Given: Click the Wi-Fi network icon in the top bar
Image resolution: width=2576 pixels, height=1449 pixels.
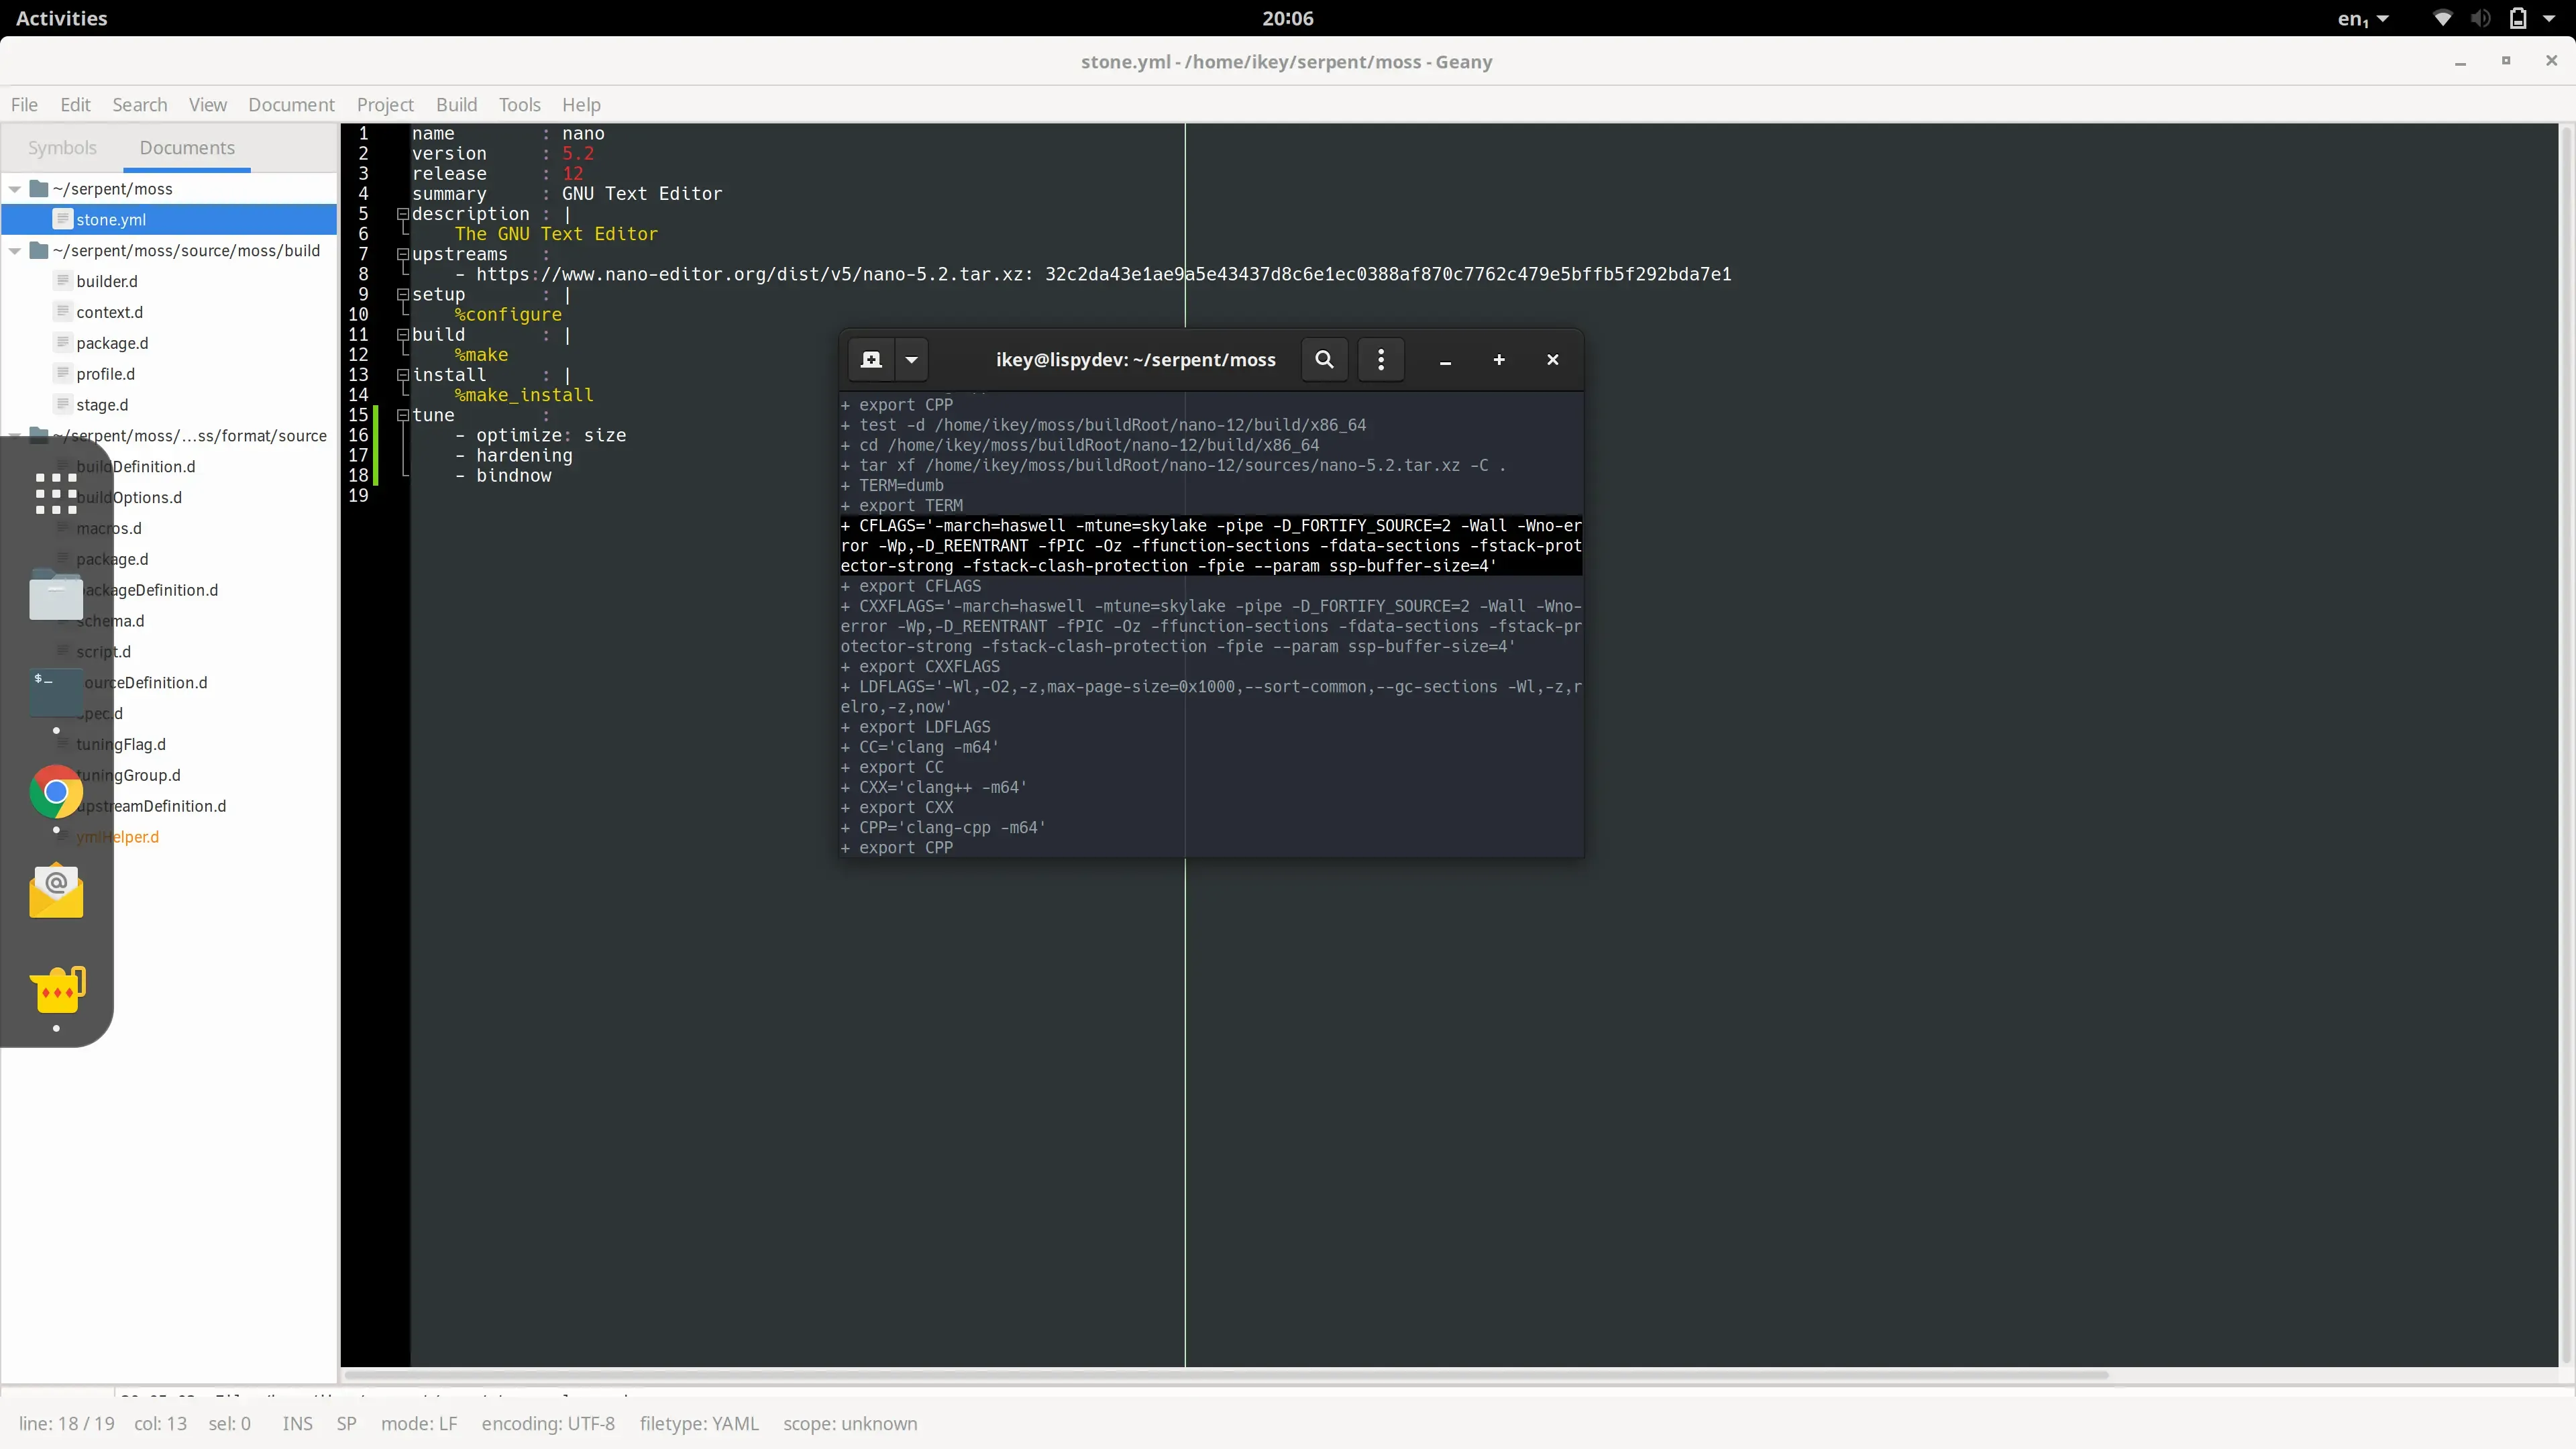Looking at the screenshot, I should 2442,18.
